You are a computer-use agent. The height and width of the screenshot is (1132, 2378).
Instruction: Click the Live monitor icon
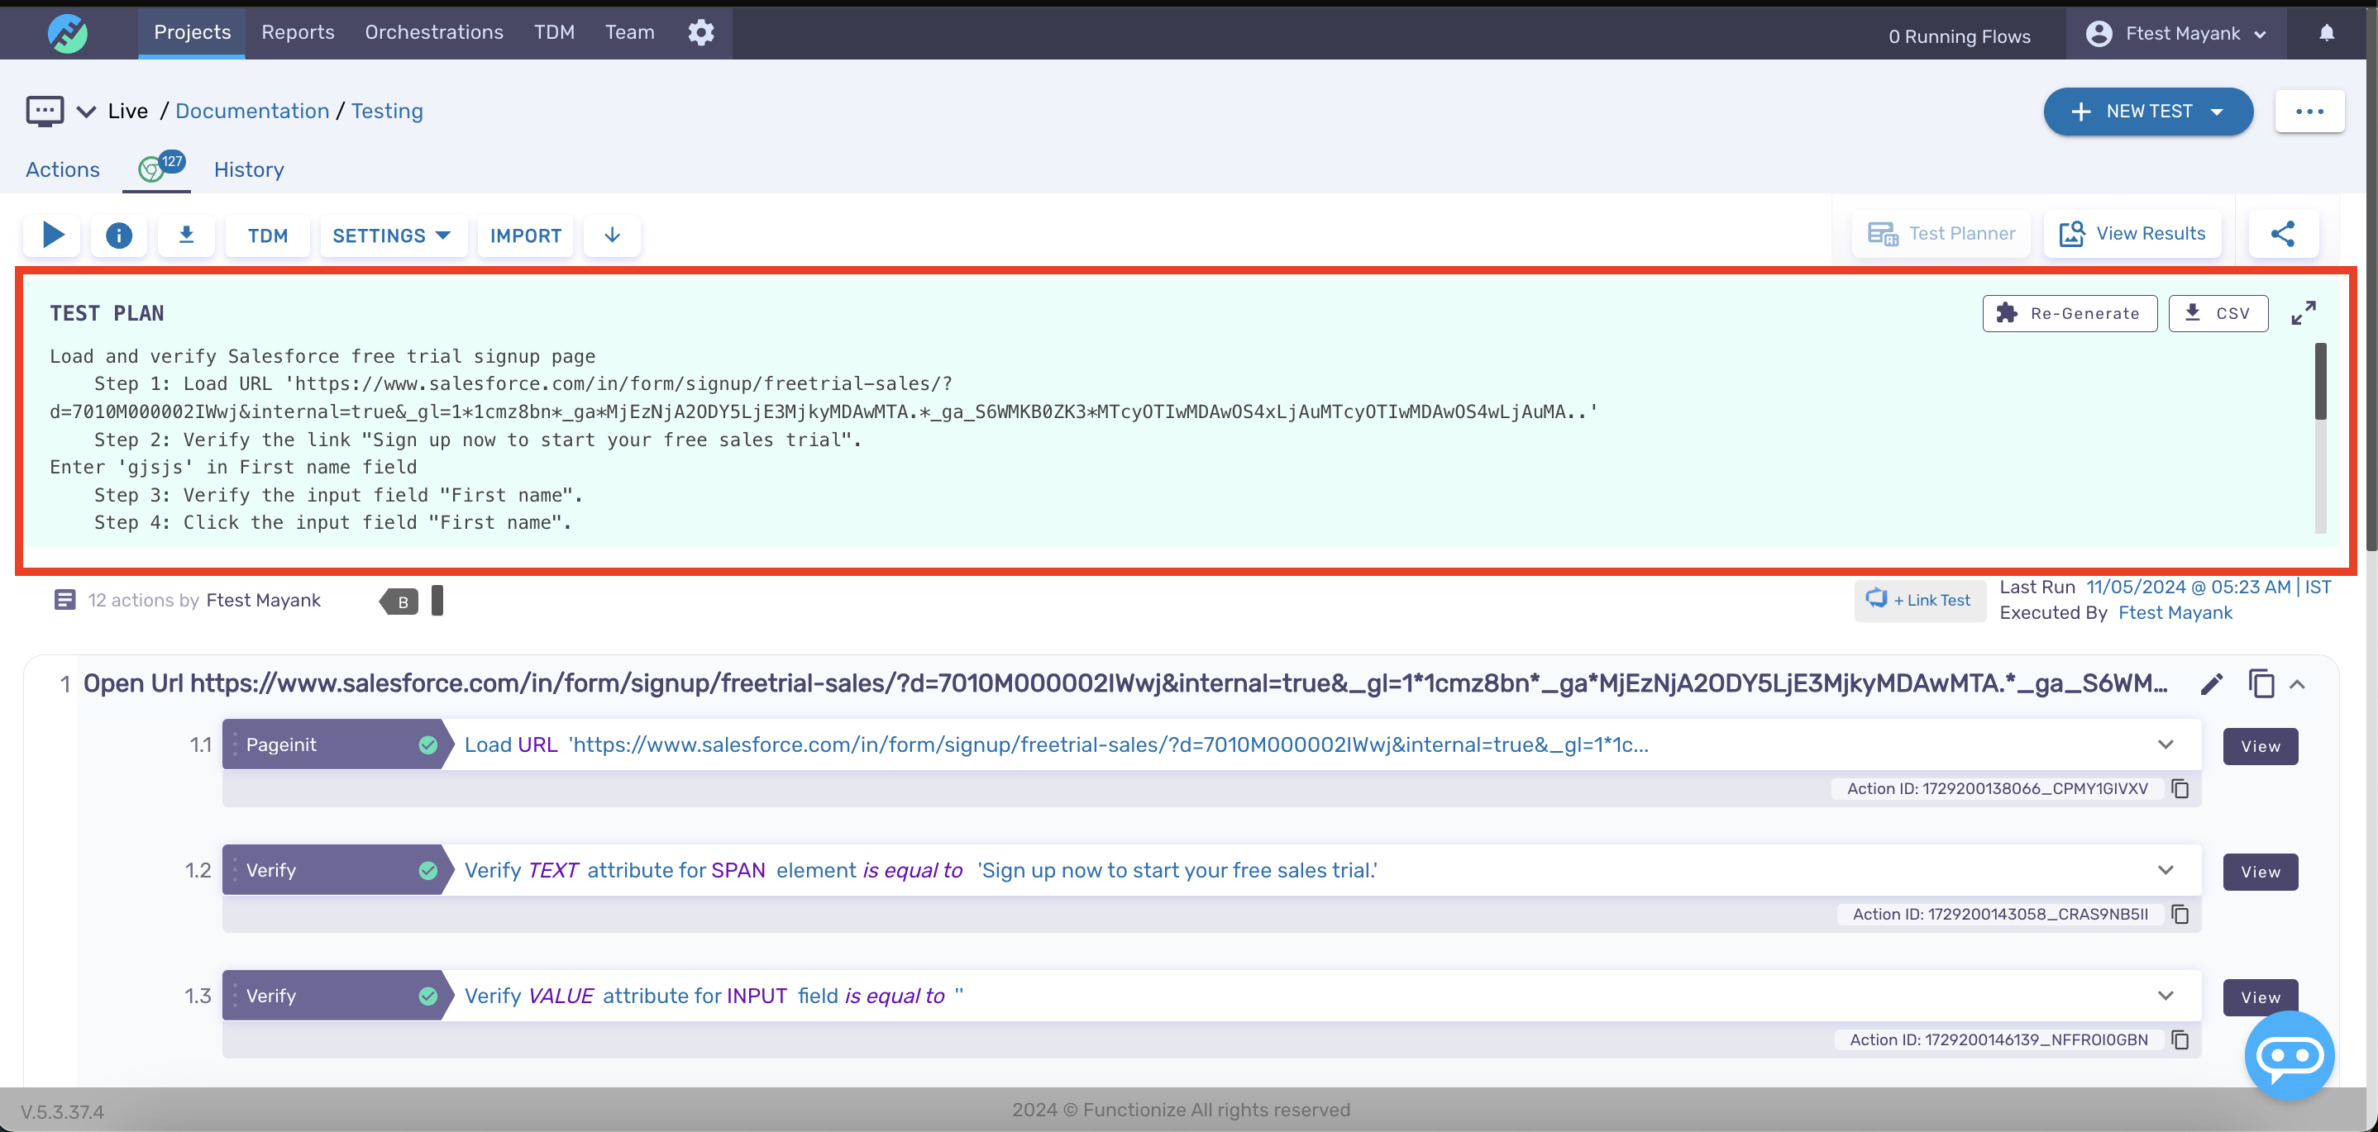click(x=45, y=111)
